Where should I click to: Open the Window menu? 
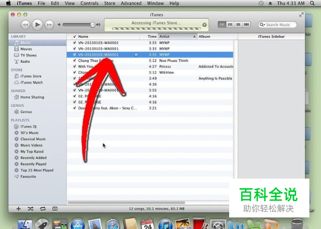[155, 3]
